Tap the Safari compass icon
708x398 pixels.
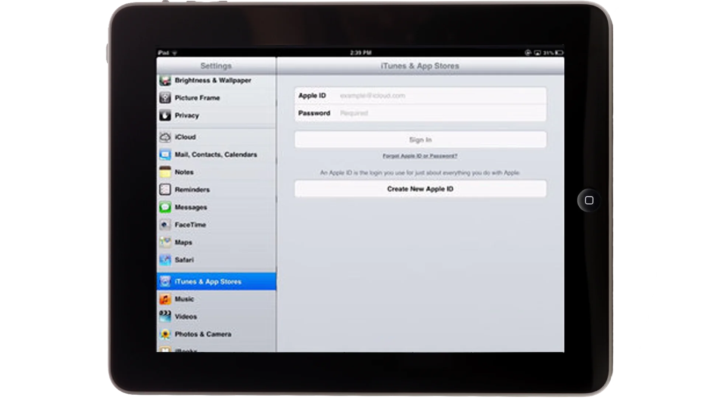pos(165,260)
